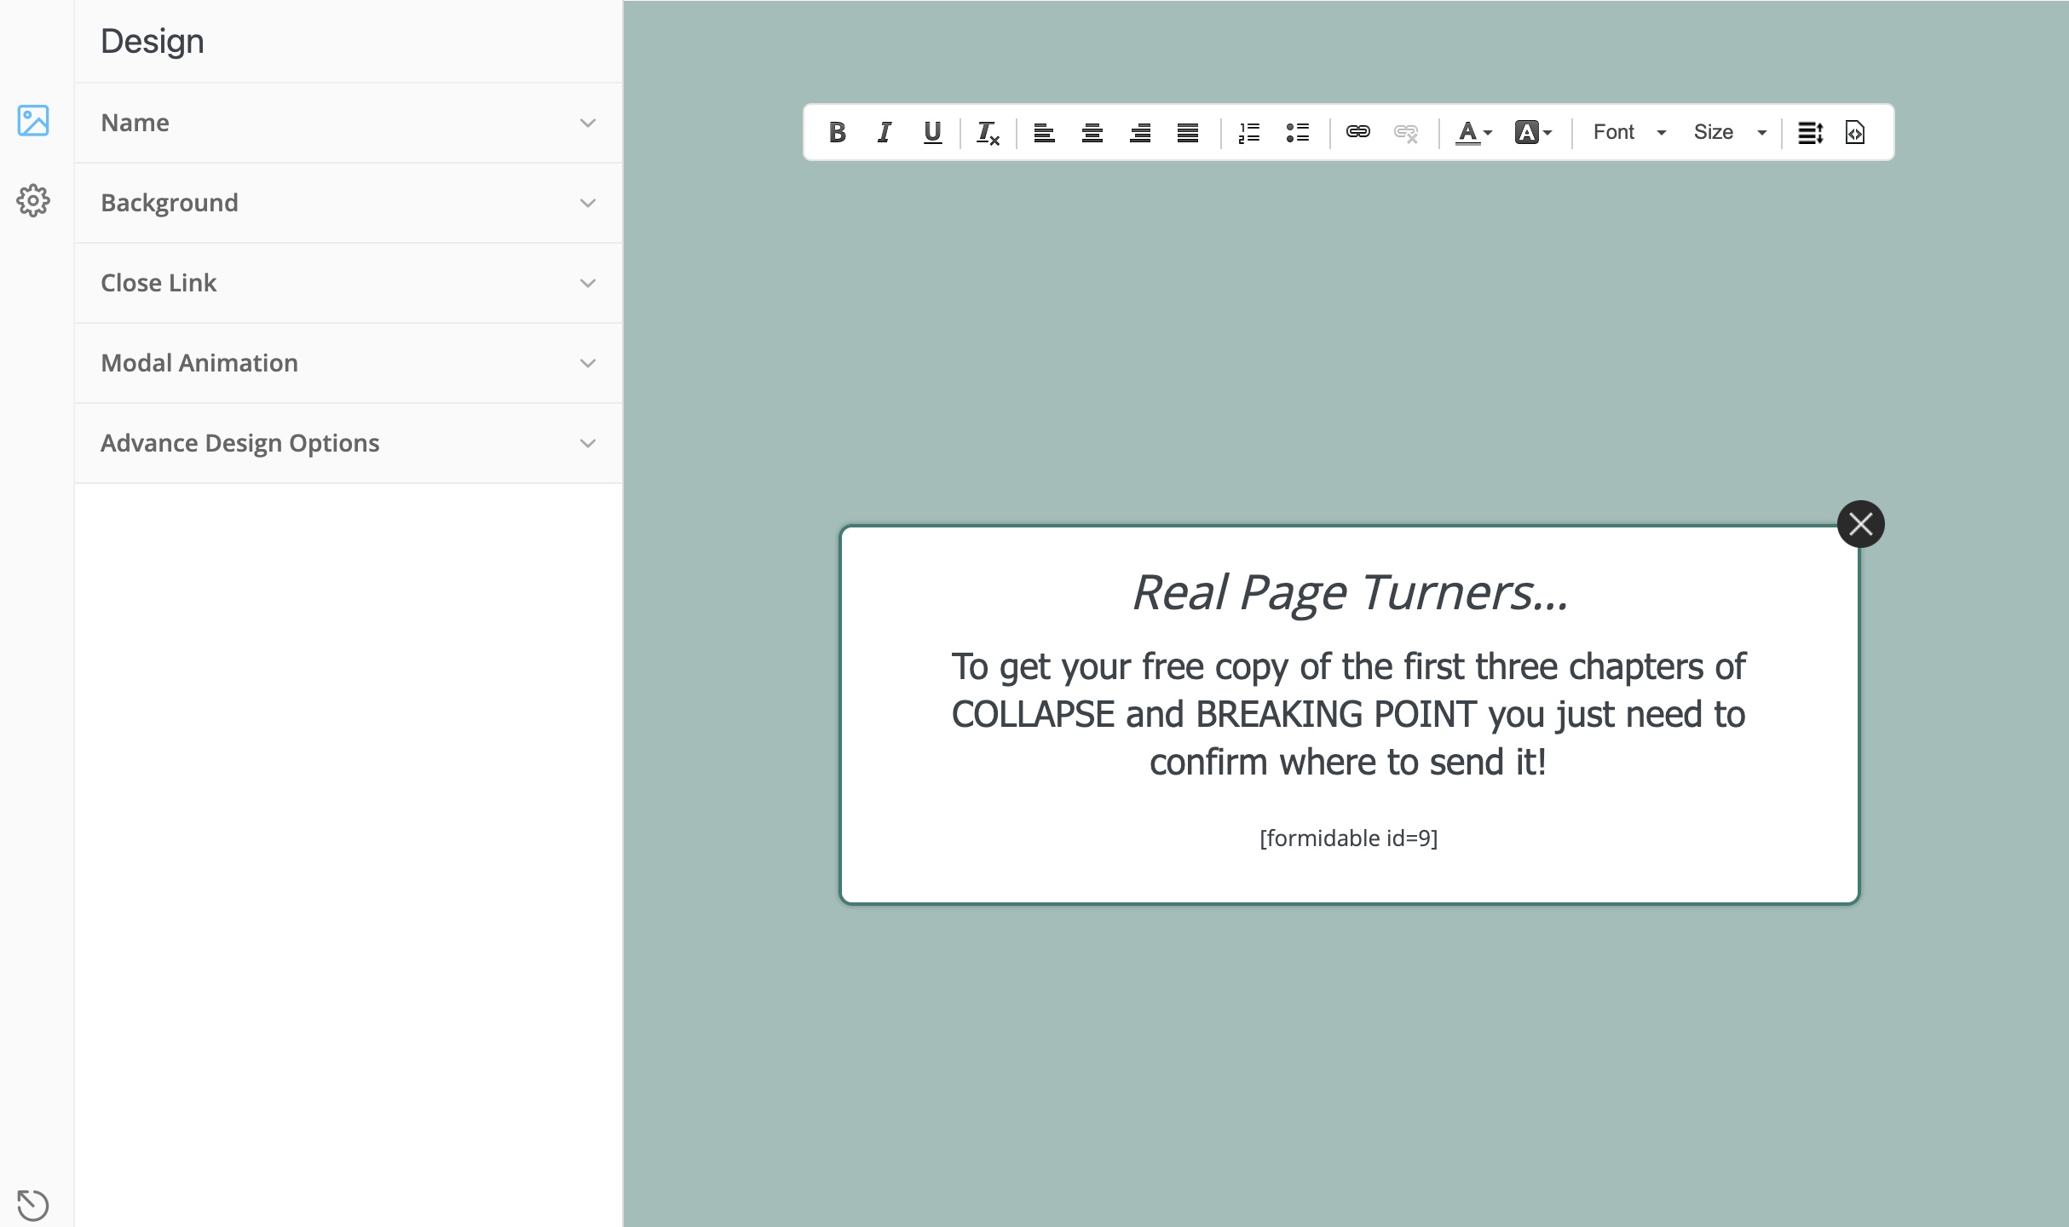Open the Font dropdown

1628,132
